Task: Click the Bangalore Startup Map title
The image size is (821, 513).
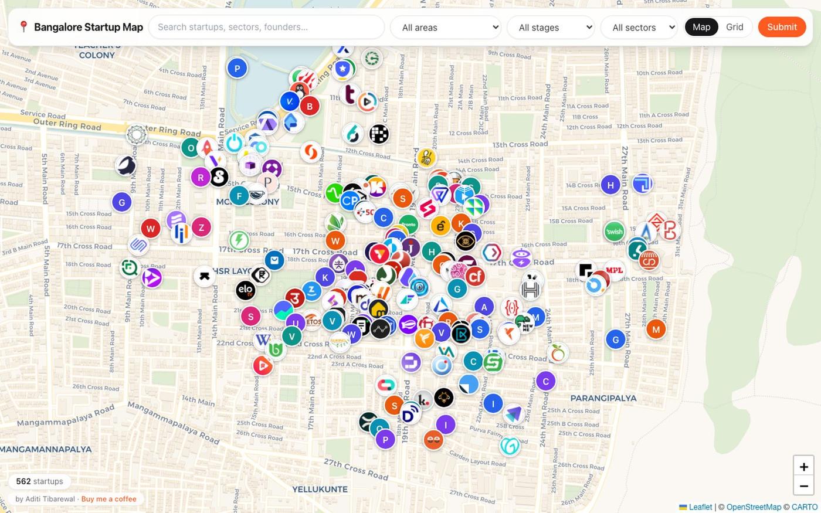Action: (x=89, y=27)
